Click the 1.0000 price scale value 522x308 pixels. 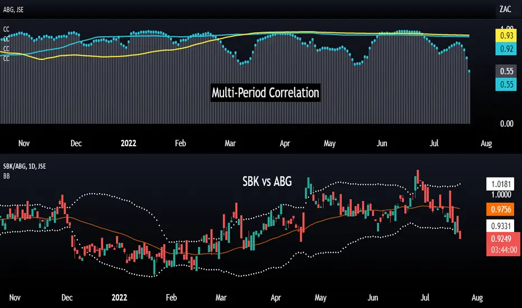[x=501, y=194]
